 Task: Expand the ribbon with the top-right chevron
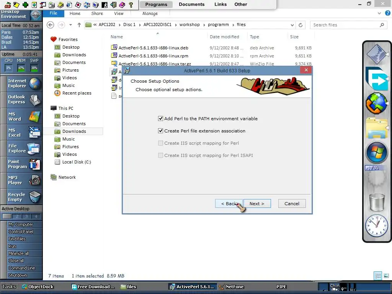(x=379, y=13)
